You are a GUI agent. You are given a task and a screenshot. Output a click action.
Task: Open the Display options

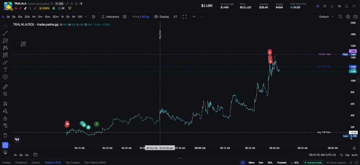[x=161, y=17]
